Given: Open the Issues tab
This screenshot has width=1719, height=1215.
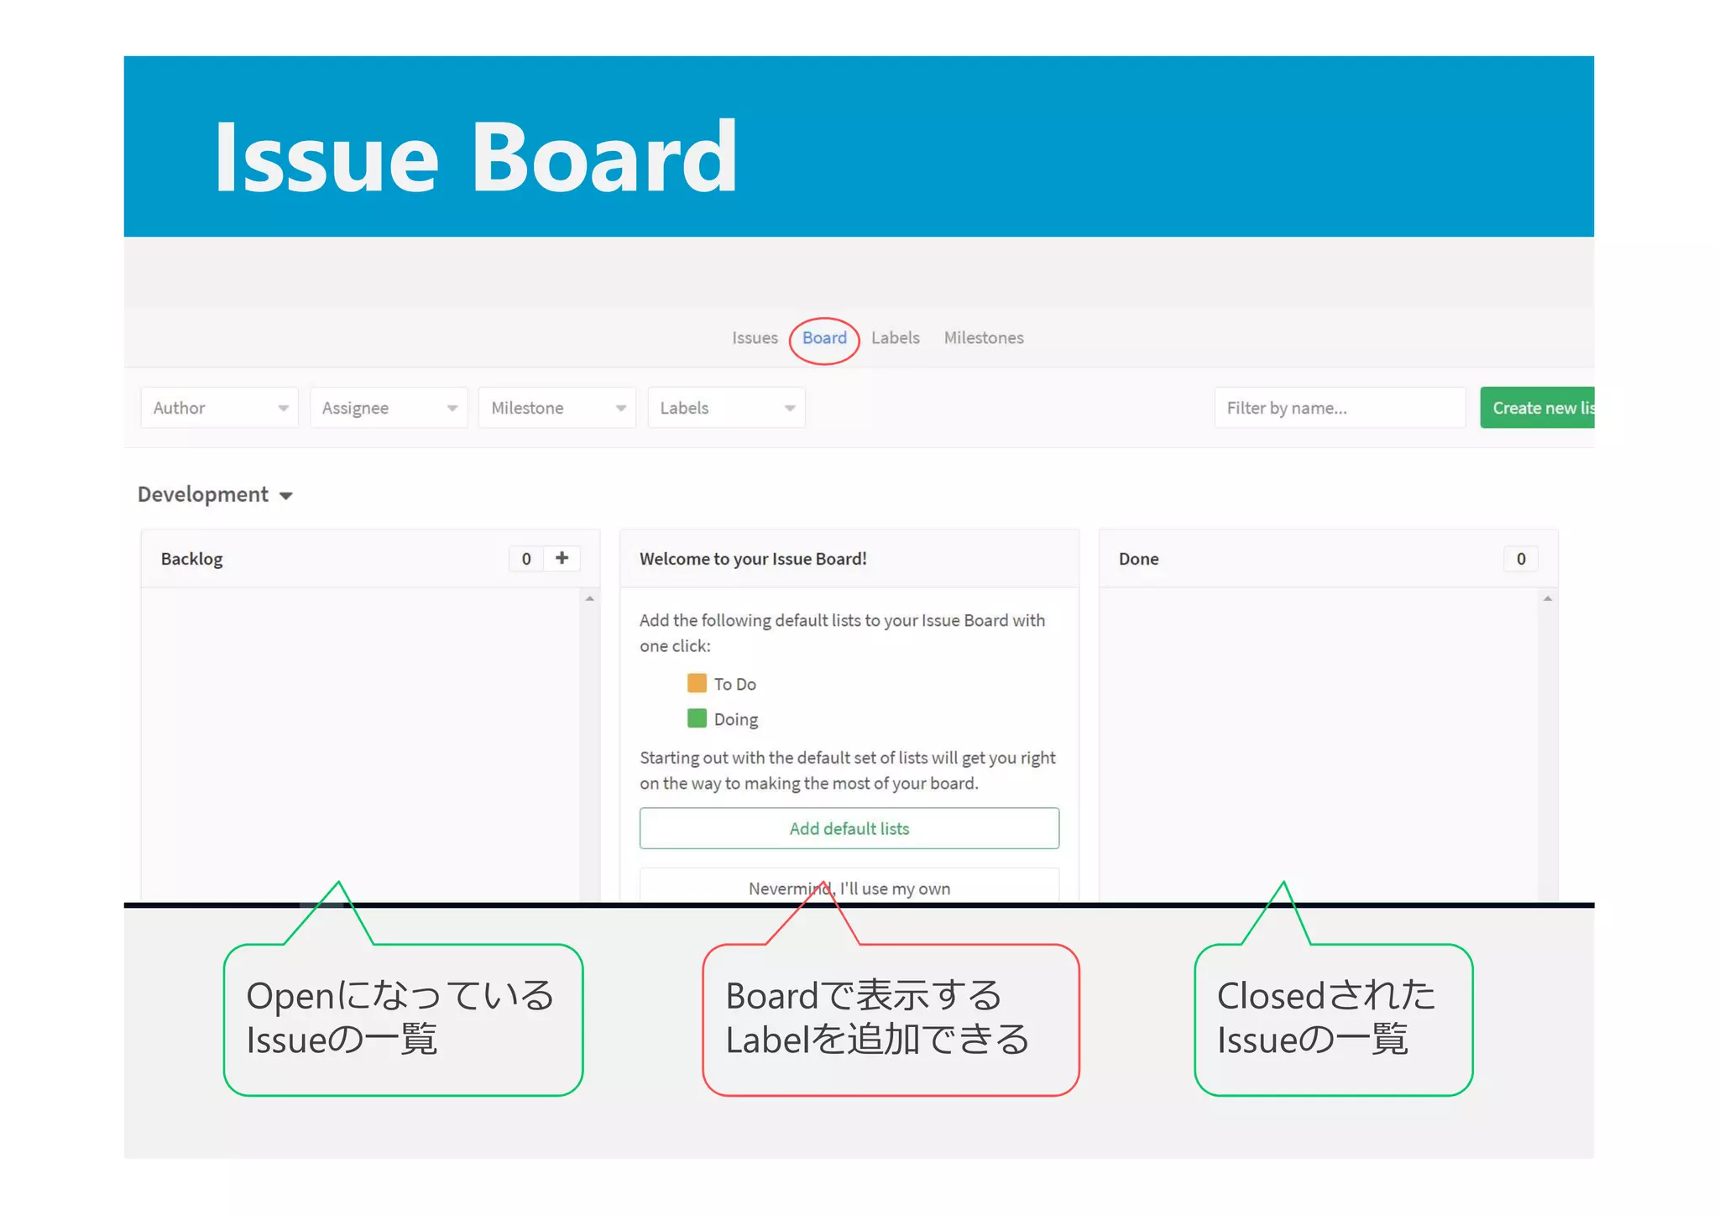Looking at the screenshot, I should pyautogui.click(x=755, y=338).
